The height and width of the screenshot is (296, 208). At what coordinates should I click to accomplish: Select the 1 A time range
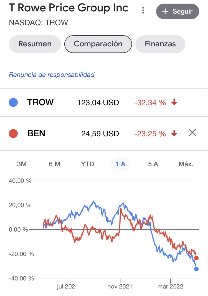(120, 164)
